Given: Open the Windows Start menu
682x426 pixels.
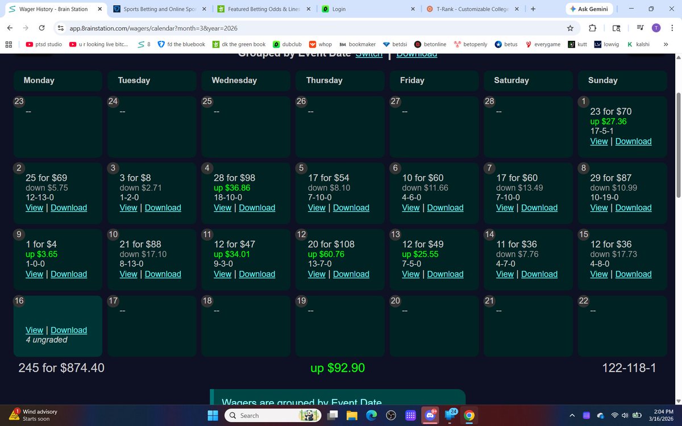Looking at the screenshot, I should [x=213, y=416].
